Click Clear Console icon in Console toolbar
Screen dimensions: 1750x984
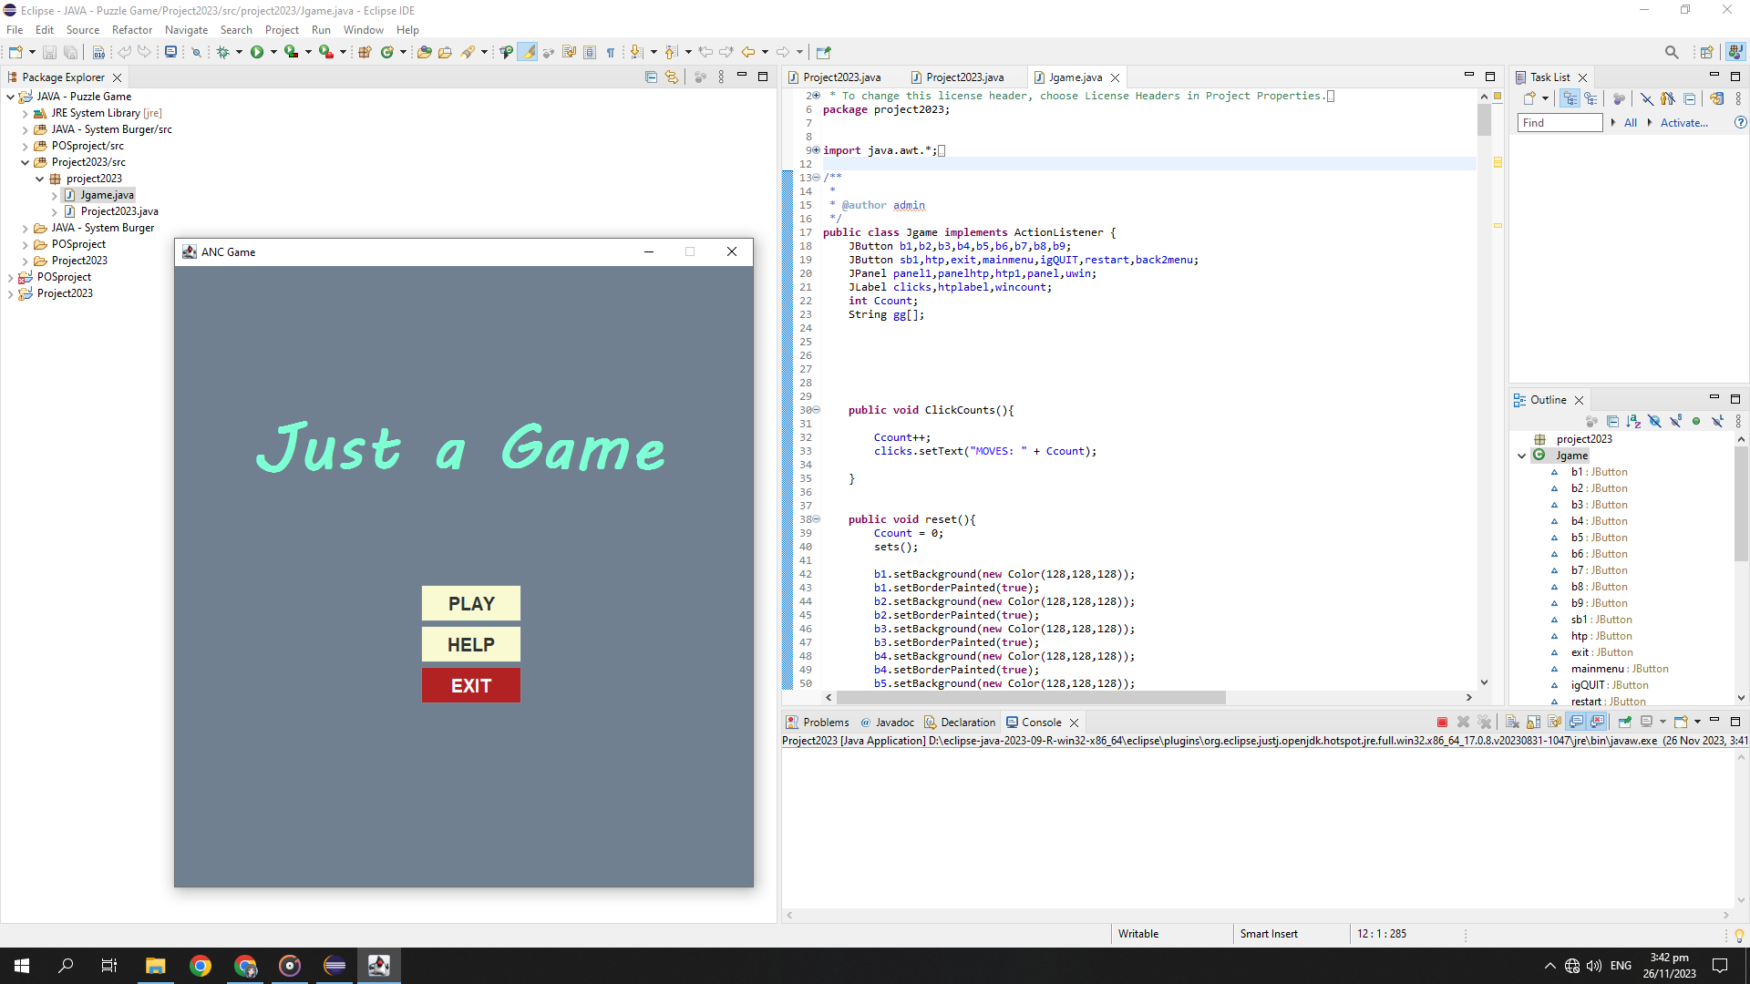[1512, 722]
